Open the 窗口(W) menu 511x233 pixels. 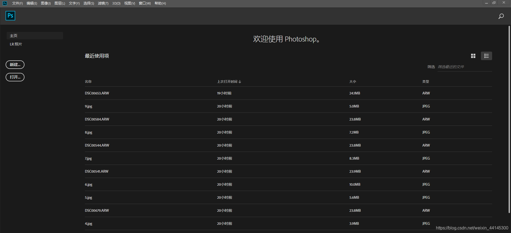145,3
